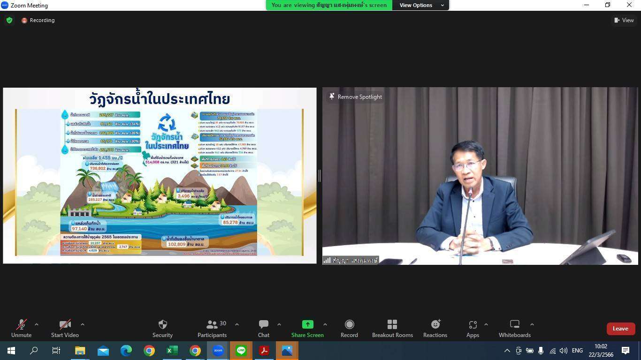Open Windows Start menu
The image size is (641, 360).
coord(11,351)
